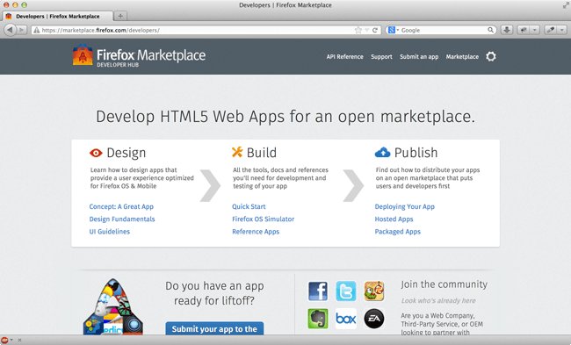571x345 pixels.
Task: Open the Design Fundamentals link
Action: pyautogui.click(x=122, y=219)
